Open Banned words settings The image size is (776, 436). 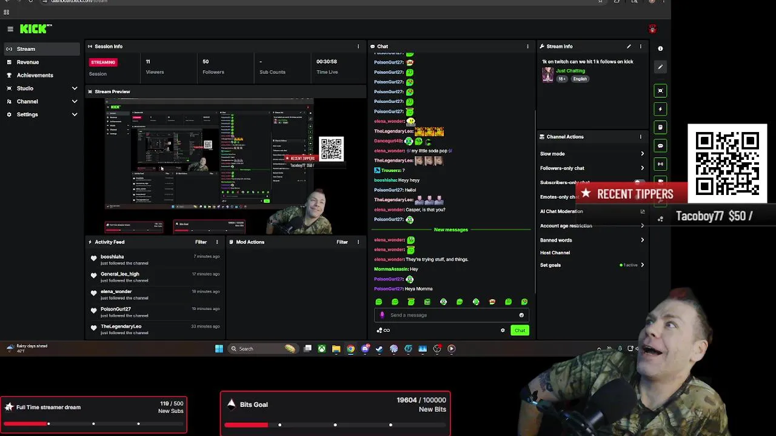[x=592, y=240]
